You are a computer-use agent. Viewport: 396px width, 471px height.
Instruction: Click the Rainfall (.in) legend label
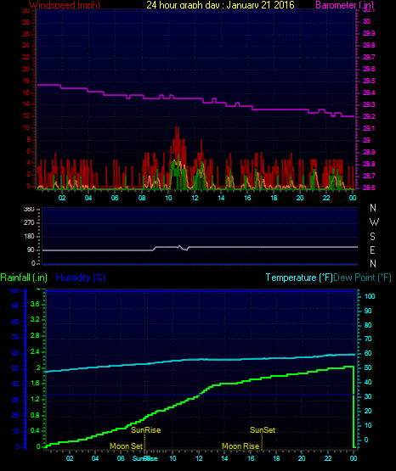pyautogui.click(x=24, y=278)
